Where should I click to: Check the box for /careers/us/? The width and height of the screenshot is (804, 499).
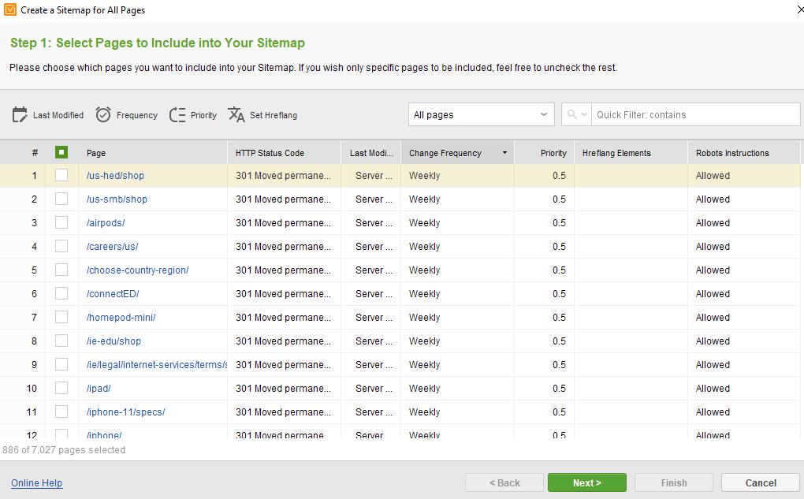61,246
